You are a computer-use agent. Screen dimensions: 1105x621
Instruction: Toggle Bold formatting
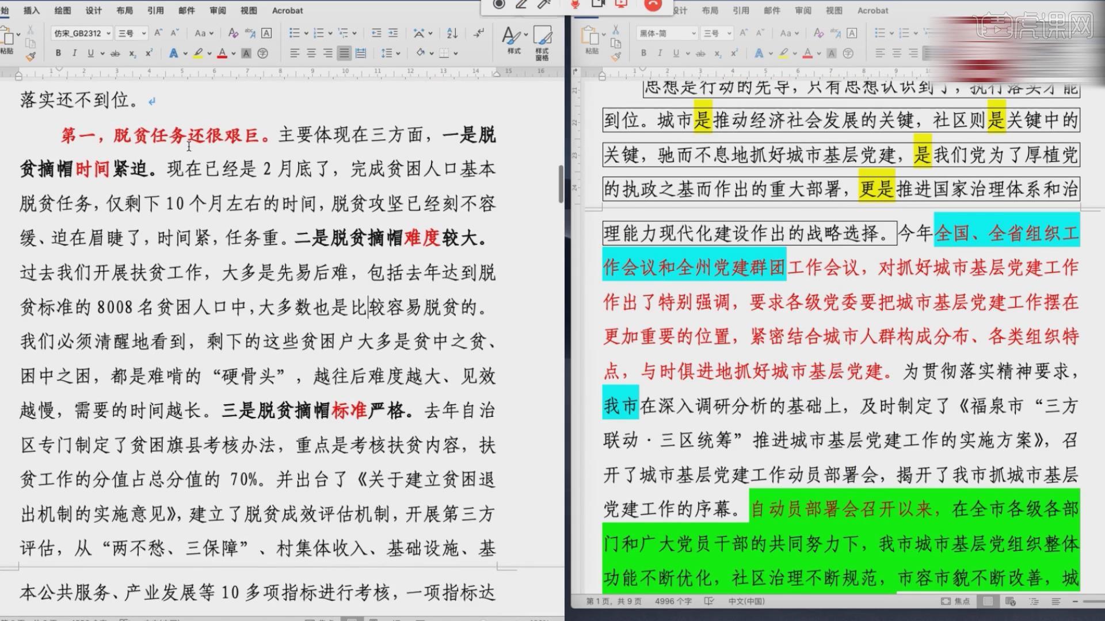pyautogui.click(x=58, y=52)
